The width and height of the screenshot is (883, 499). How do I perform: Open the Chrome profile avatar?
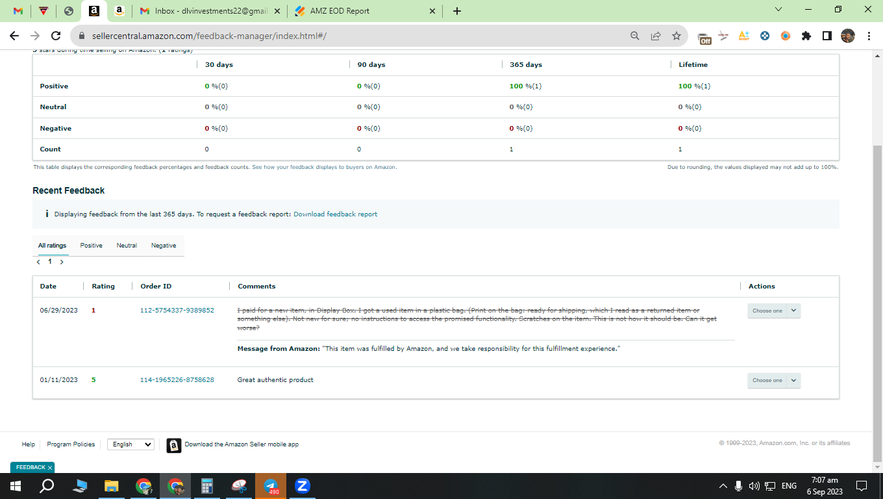point(848,36)
